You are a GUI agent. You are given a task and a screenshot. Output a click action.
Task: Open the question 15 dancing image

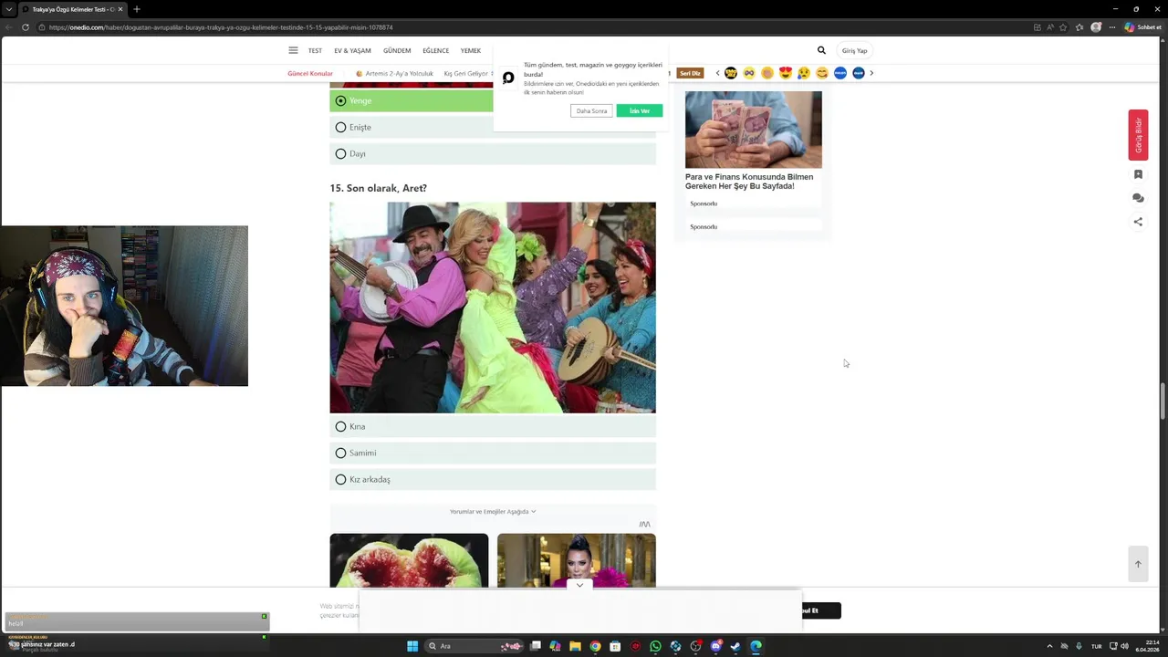pos(493,308)
